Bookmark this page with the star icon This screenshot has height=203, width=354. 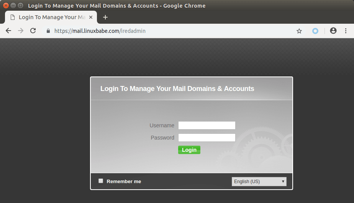click(299, 31)
